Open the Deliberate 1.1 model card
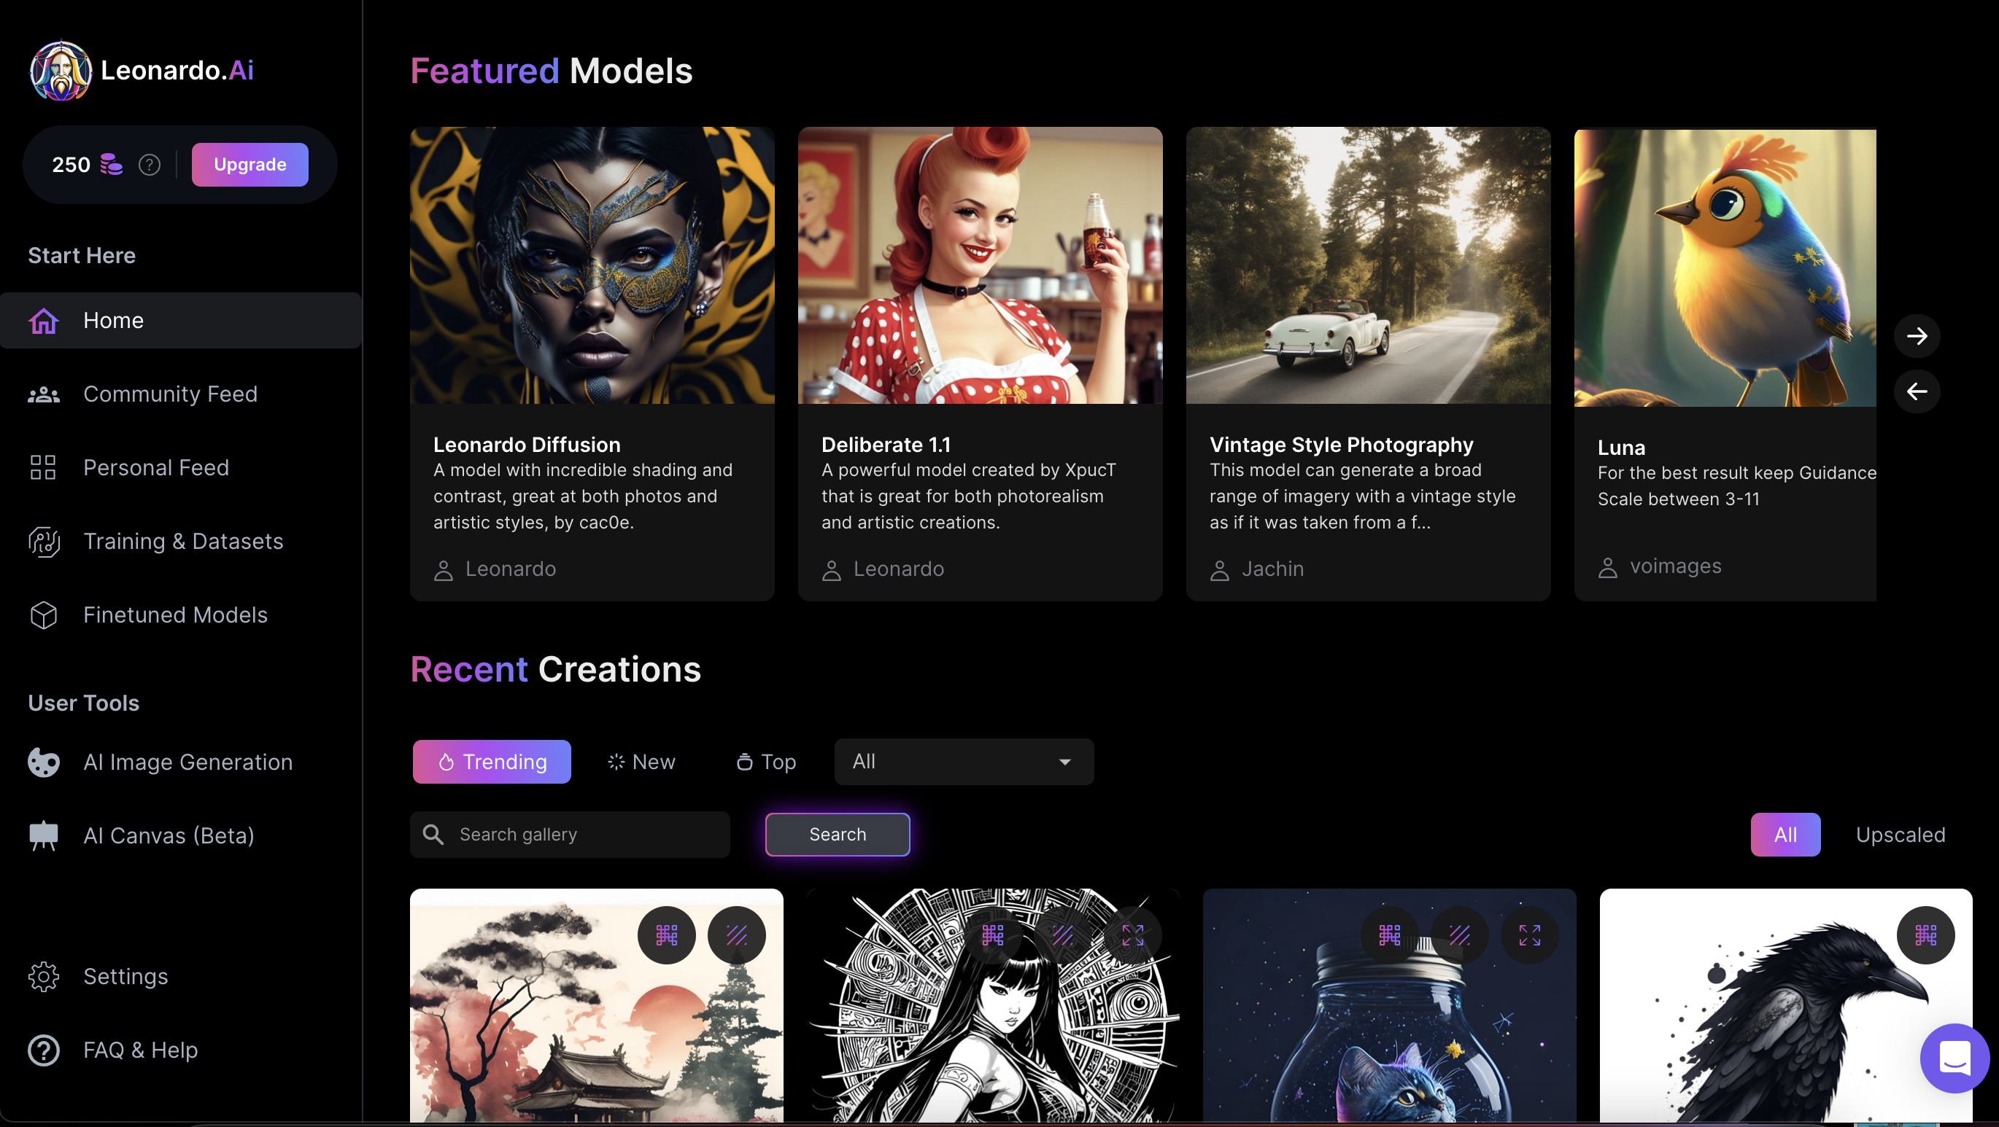Image resolution: width=1999 pixels, height=1127 pixels. pyautogui.click(x=979, y=364)
